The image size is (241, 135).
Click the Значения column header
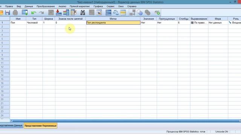(x=148, y=19)
